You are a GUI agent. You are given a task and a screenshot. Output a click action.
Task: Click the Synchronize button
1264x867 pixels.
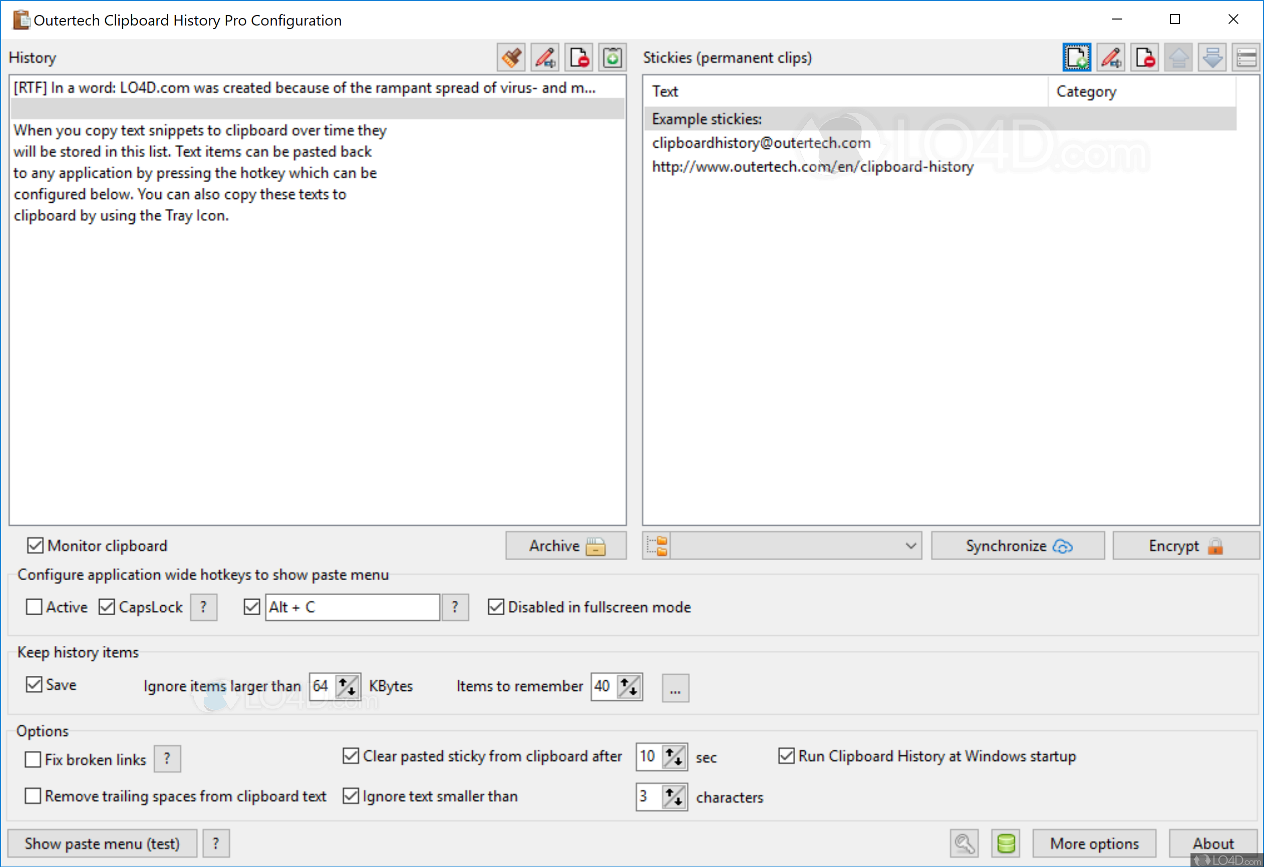point(1017,546)
